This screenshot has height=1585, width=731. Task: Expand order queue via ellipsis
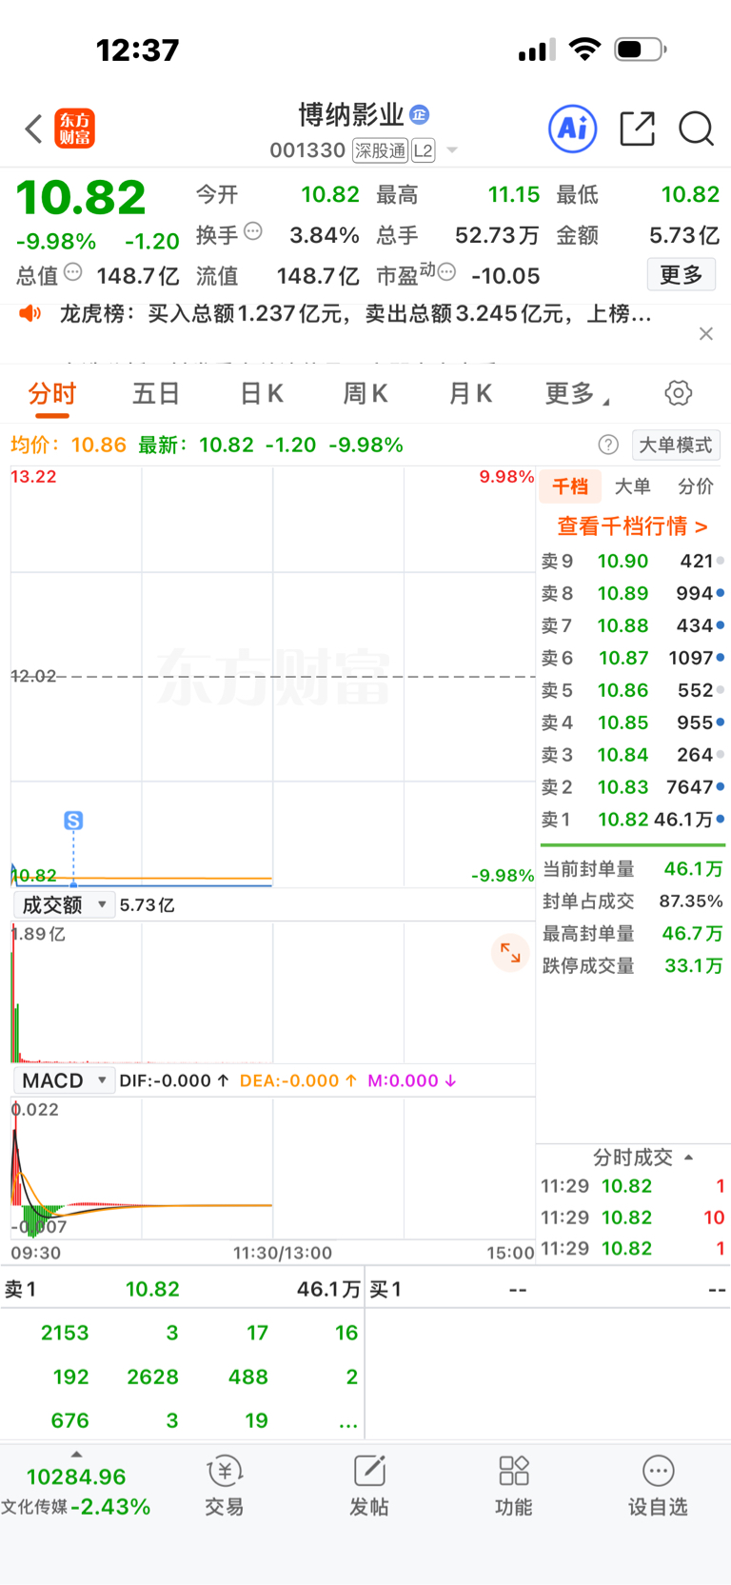348,1423
